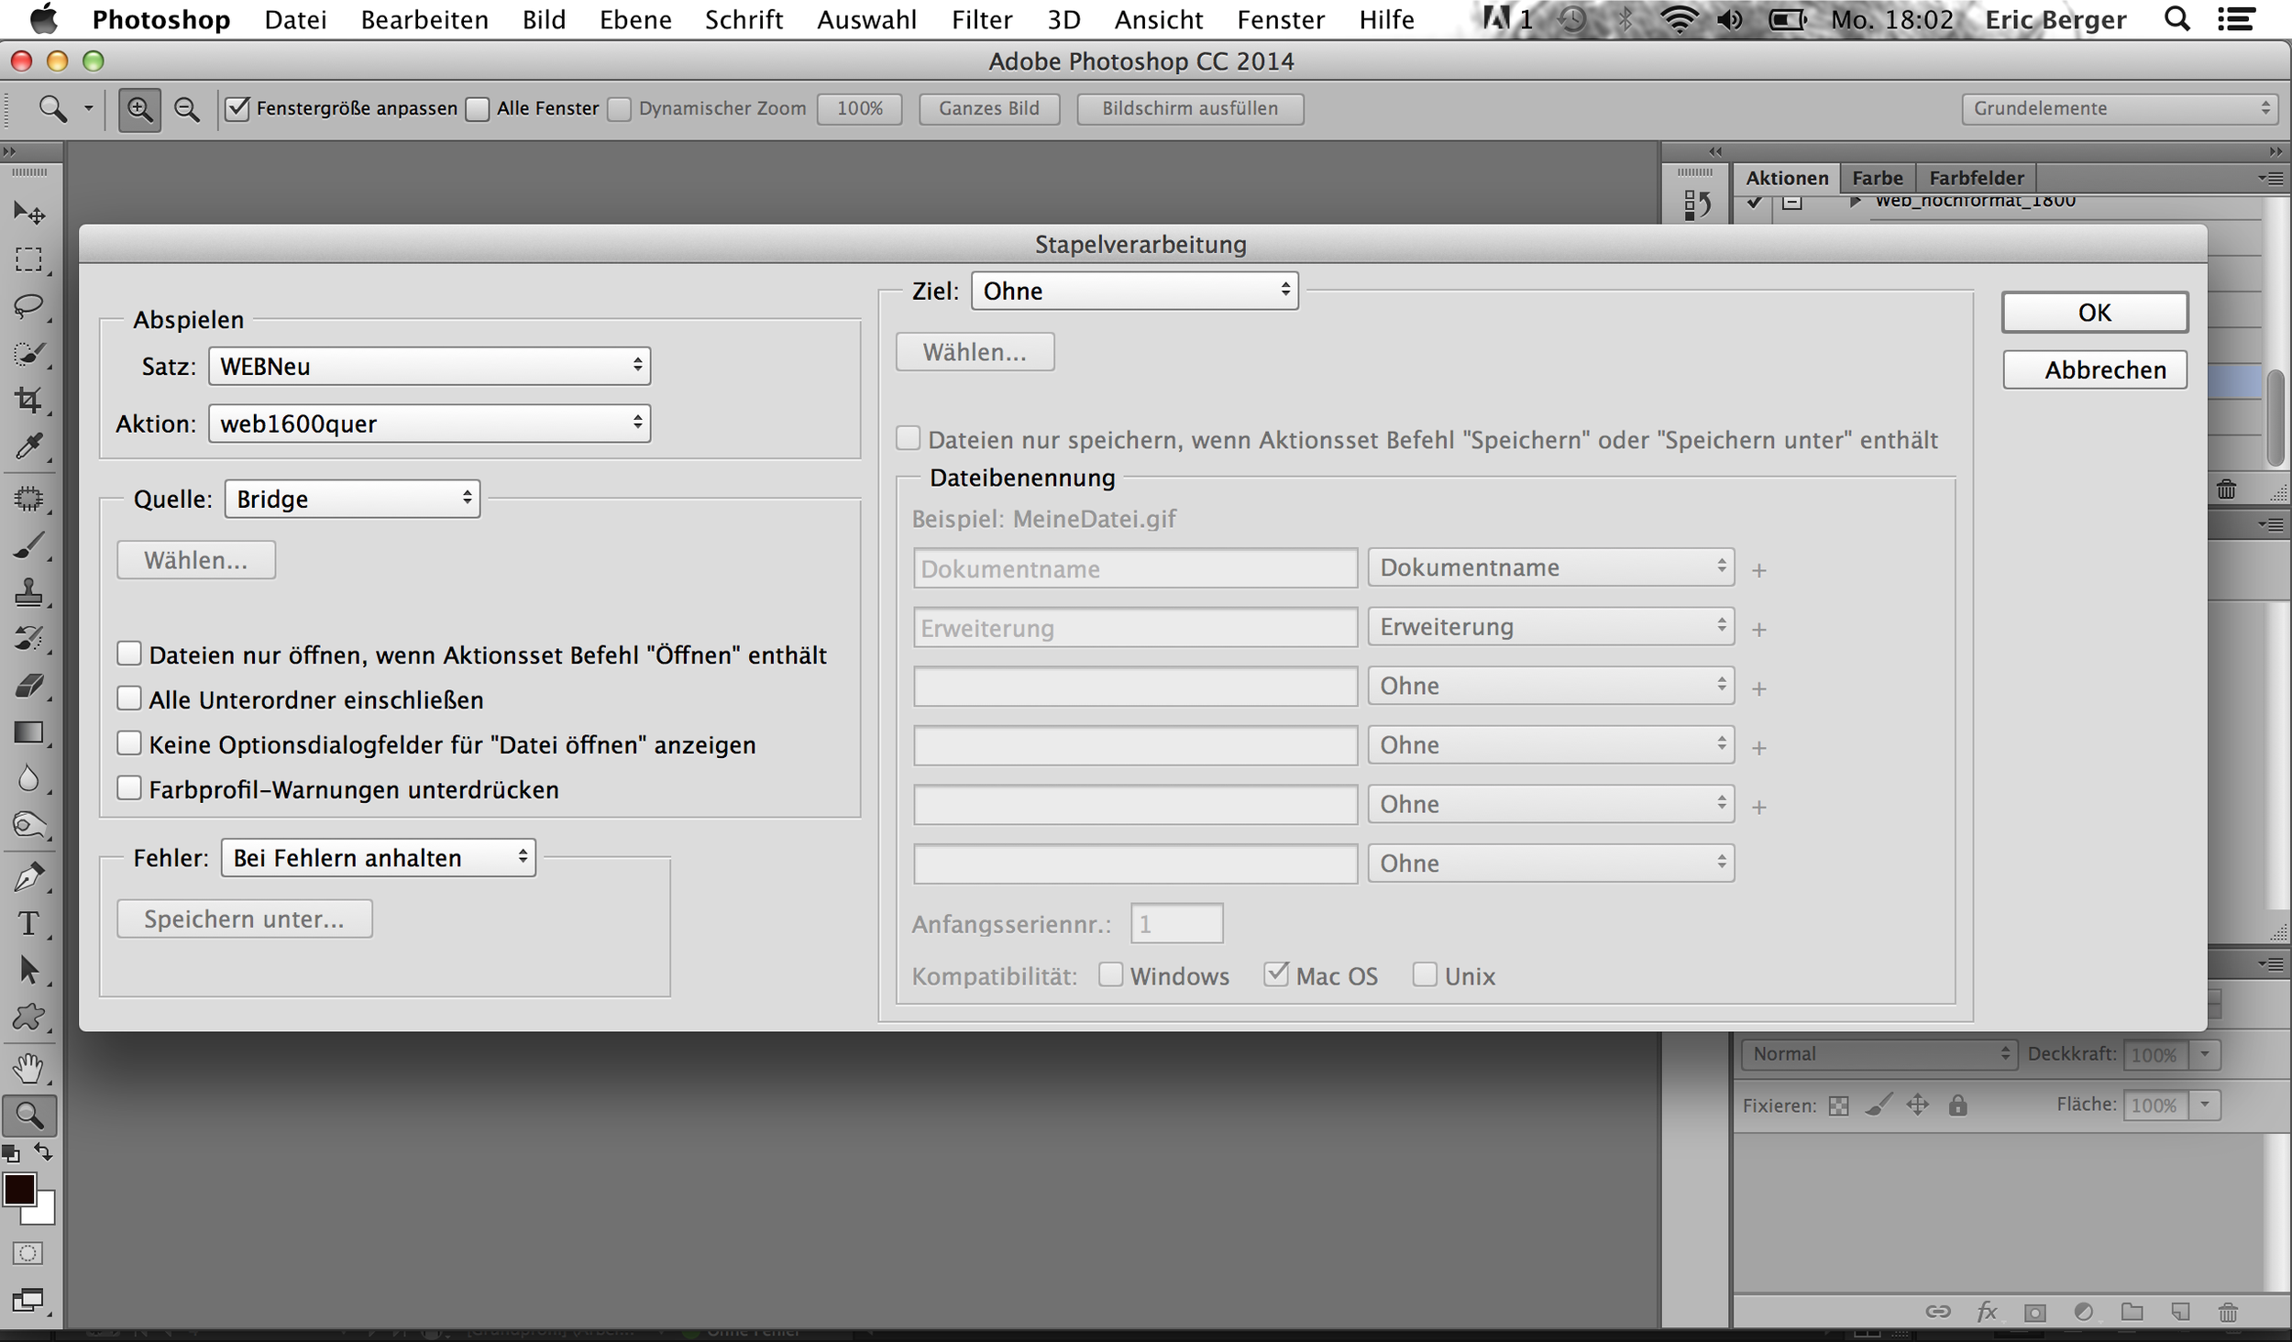Select the Blur tool
The width and height of the screenshot is (2292, 1342).
click(29, 779)
